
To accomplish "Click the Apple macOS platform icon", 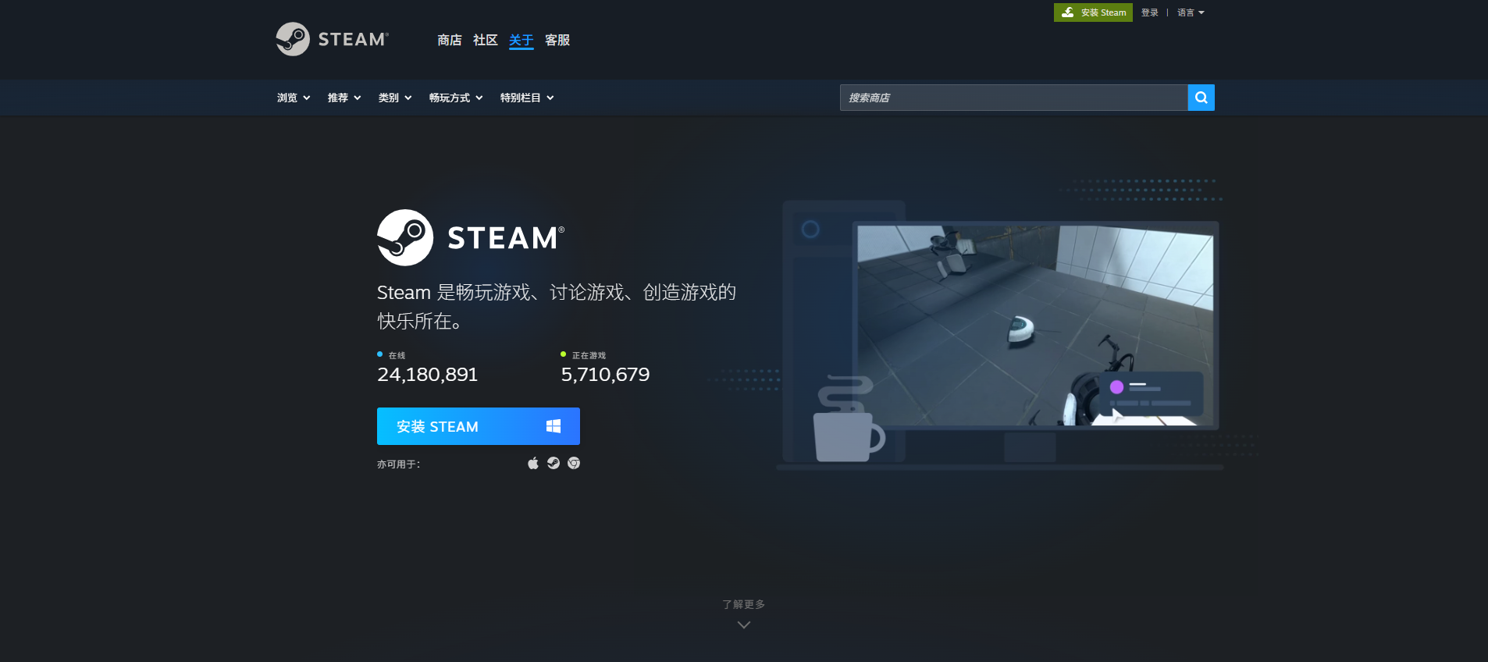I will pyautogui.click(x=533, y=463).
